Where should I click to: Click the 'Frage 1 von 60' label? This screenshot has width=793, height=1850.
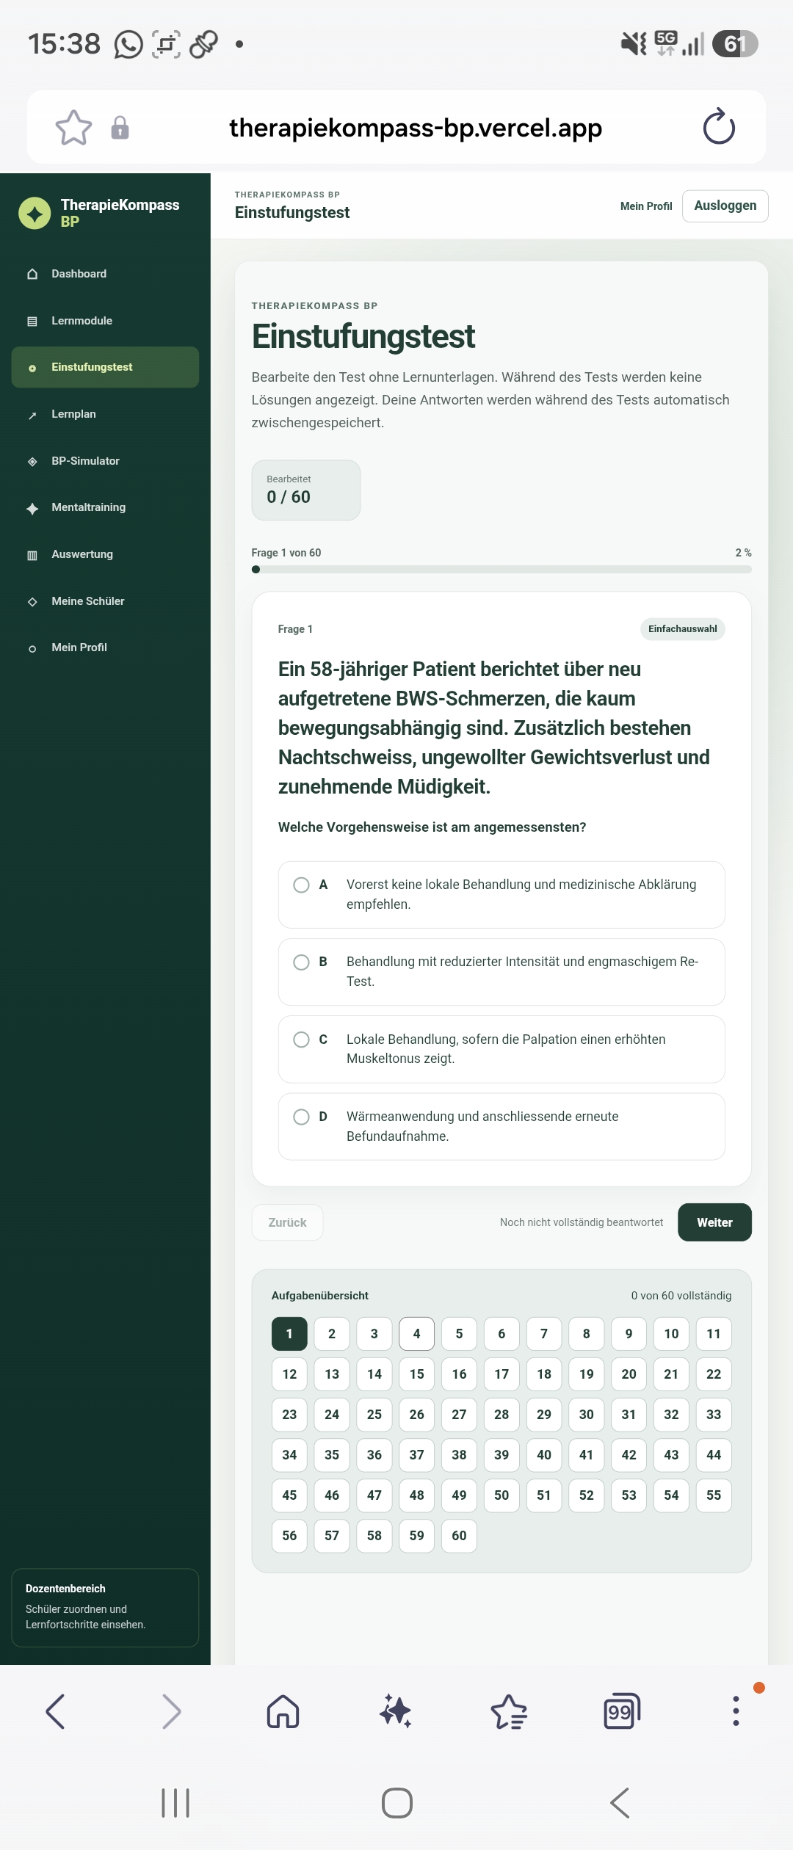pyautogui.click(x=286, y=553)
